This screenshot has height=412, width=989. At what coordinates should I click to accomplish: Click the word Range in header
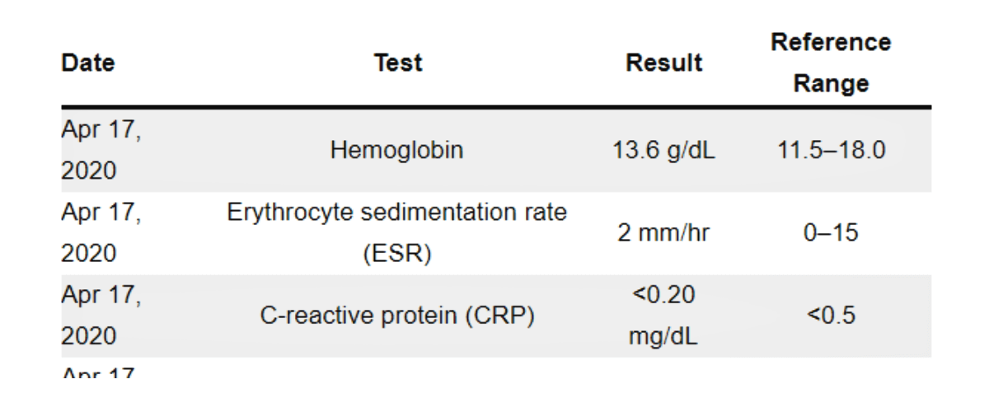click(x=831, y=83)
